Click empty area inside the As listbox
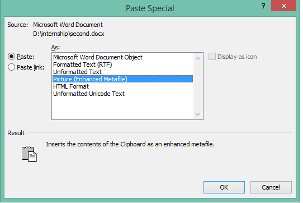Viewport: 303px width, 203px height. tap(122, 108)
